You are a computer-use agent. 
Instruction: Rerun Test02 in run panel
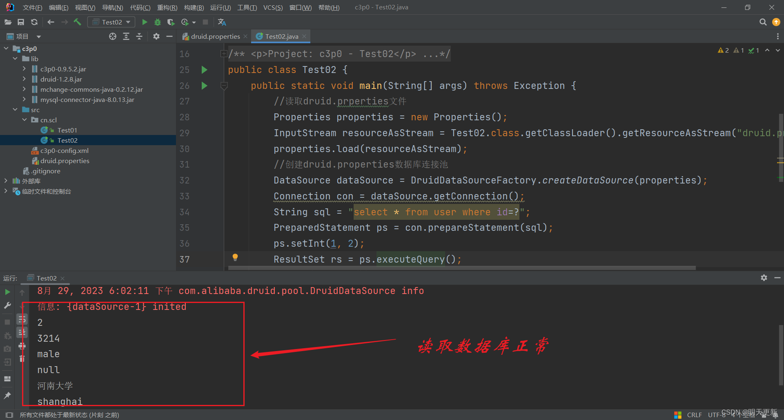pyautogui.click(x=7, y=292)
